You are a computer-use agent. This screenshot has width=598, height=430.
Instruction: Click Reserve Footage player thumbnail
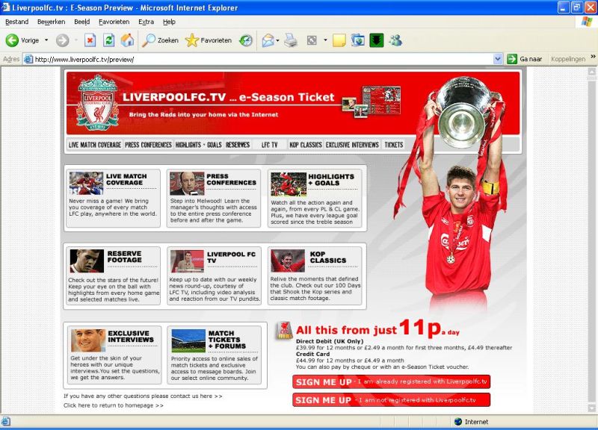(87, 261)
